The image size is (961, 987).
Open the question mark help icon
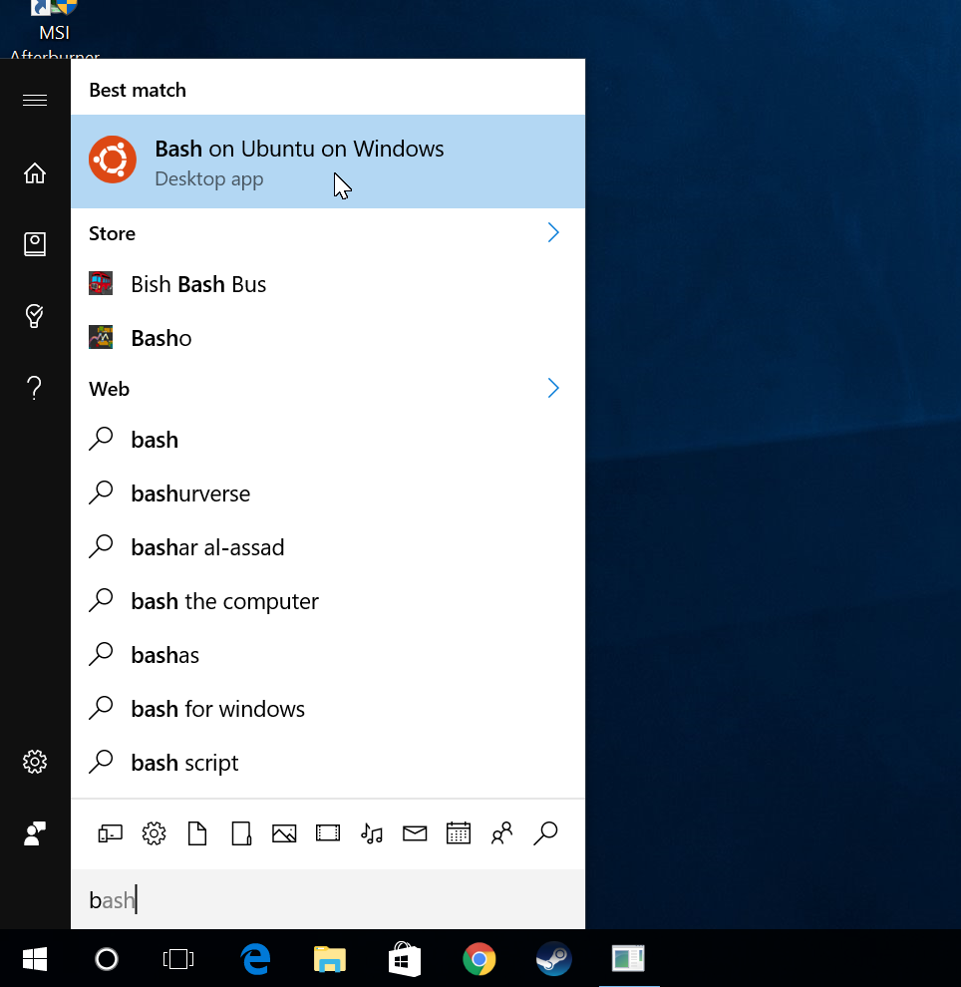click(35, 388)
